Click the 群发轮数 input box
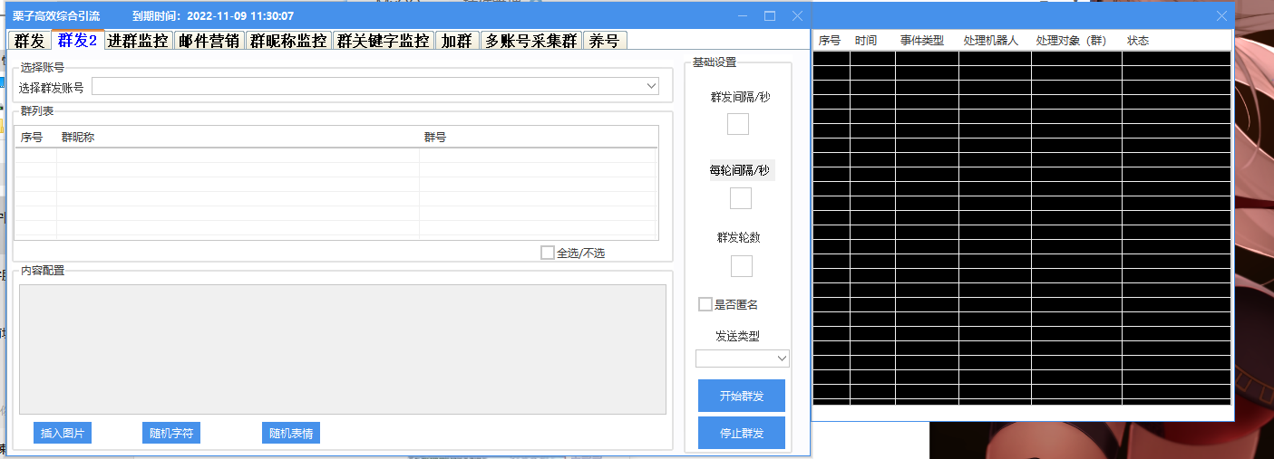The height and width of the screenshot is (459, 1274). [742, 266]
